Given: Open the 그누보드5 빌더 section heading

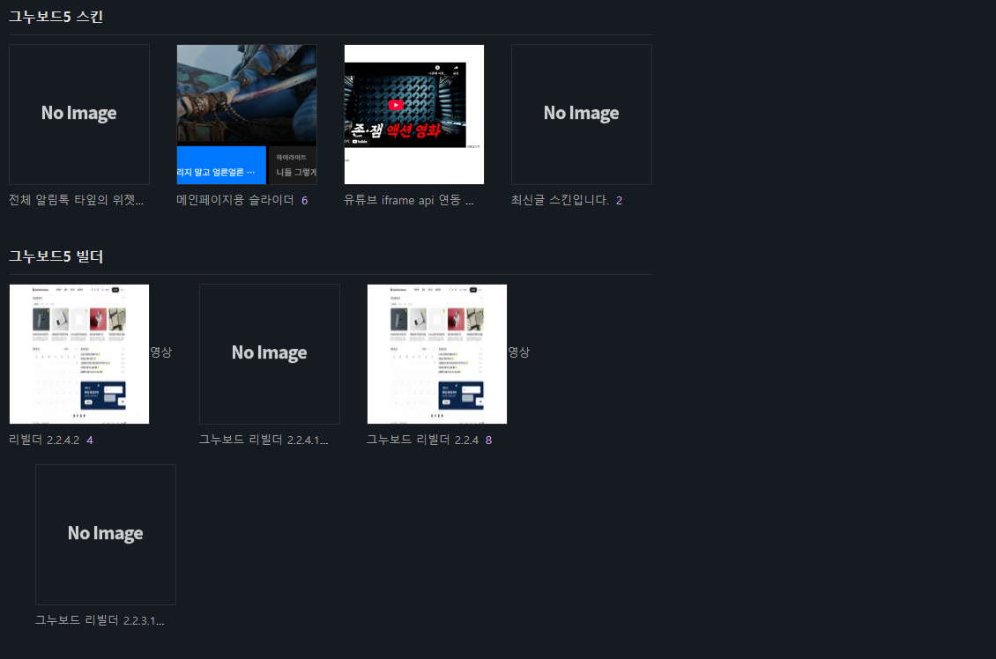Looking at the screenshot, I should tap(56, 256).
